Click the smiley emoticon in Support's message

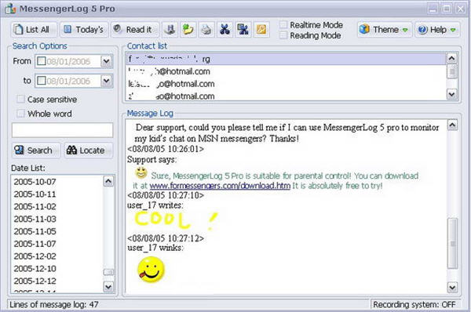click(141, 172)
